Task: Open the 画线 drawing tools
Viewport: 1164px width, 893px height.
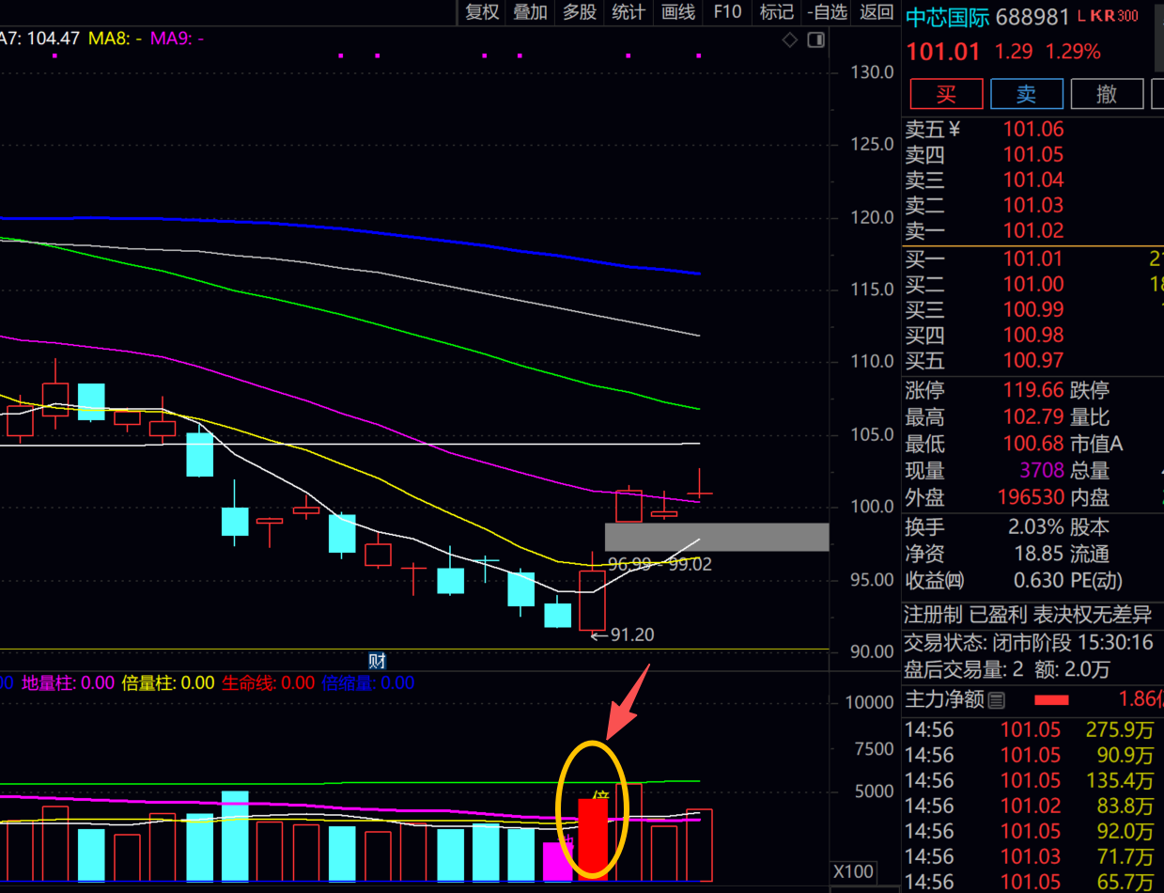Action: click(x=677, y=12)
